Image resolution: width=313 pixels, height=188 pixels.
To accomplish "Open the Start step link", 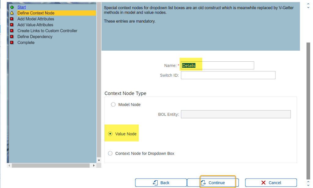I will pyautogui.click(x=22, y=7).
